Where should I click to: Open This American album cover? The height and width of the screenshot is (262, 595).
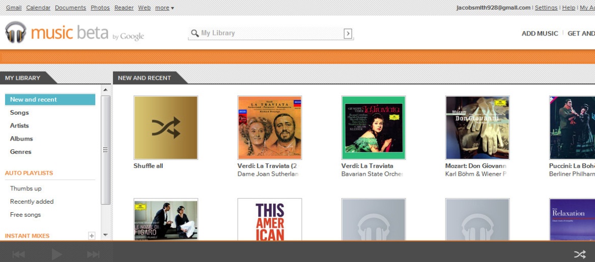pyautogui.click(x=269, y=219)
